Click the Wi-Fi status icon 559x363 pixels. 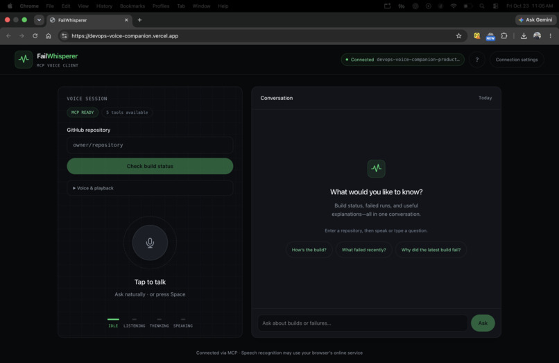tap(454, 6)
